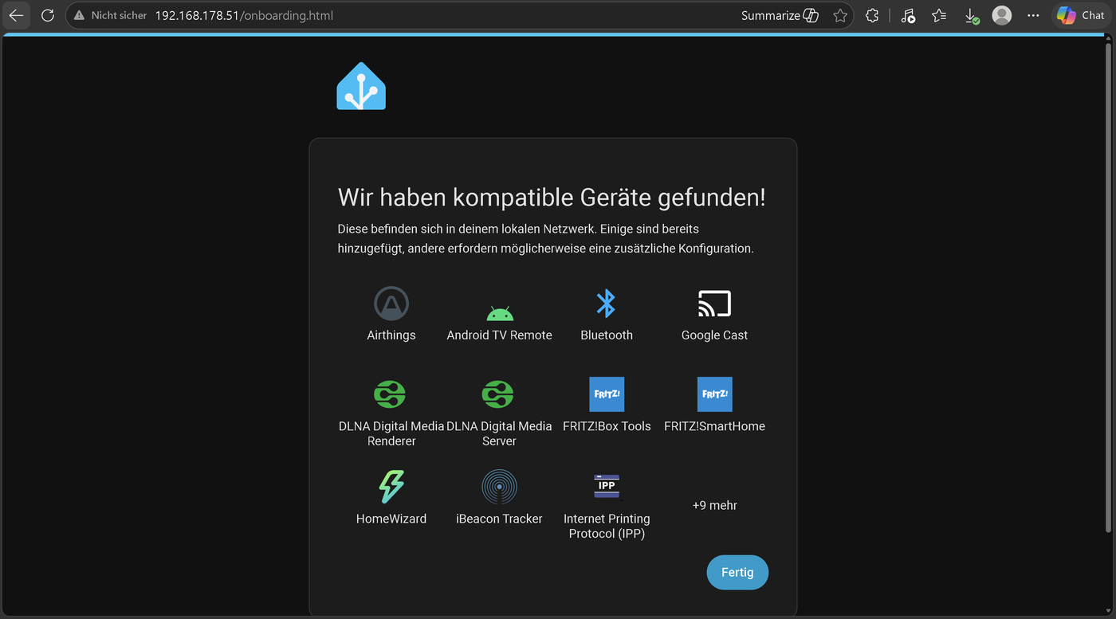Reload the onboarding page

click(47, 15)
